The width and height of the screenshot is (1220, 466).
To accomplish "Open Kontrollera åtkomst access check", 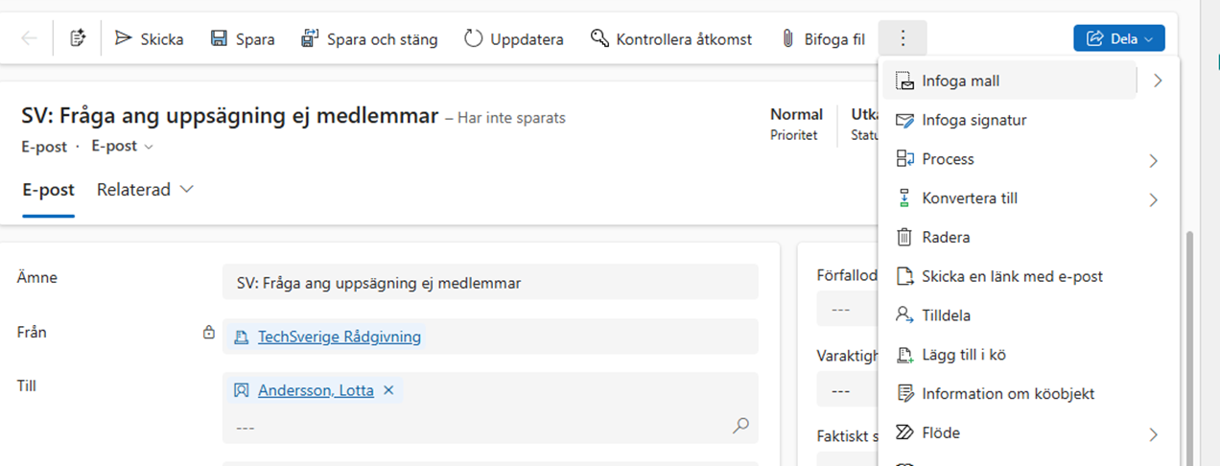I will pyautogui.click(x=670, y=39).
